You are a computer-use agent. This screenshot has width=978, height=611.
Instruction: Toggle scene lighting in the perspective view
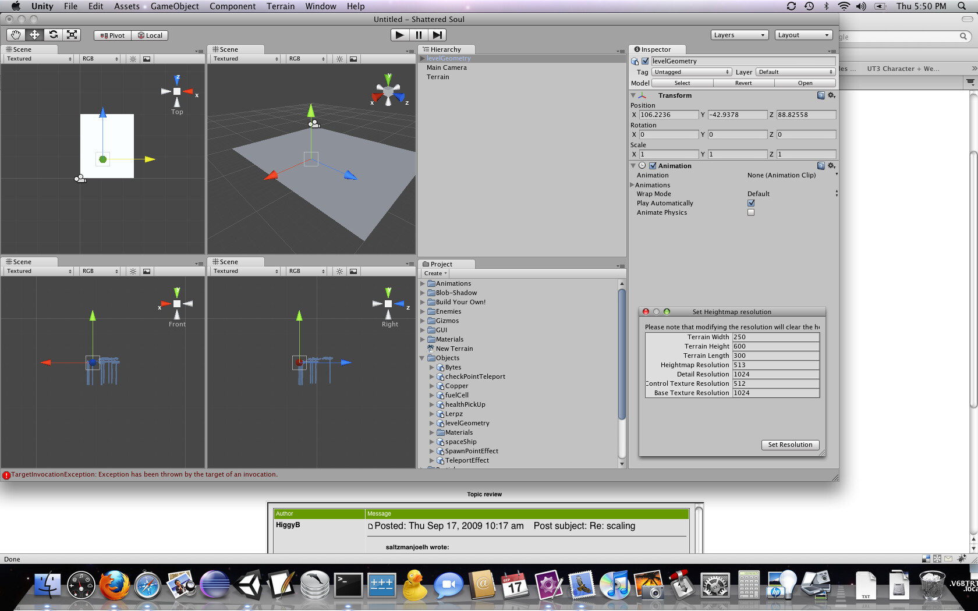point(339,59)
